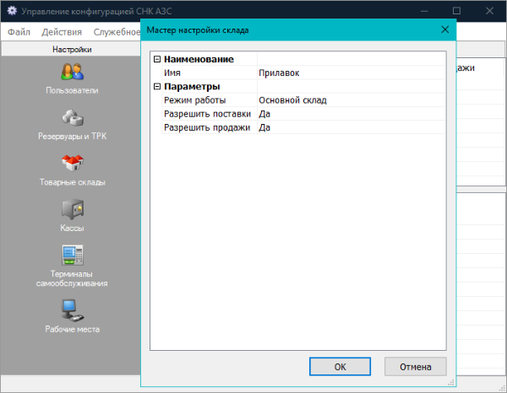Collapse the Параметры property group
This screenshot has height=393, width=507.
pos(156,86)
